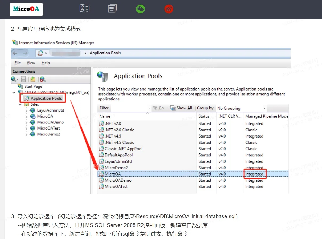Click the Integrated value in the MicroOA row
The height and width of the screenshot is (239, 322).
coord(254,174)
